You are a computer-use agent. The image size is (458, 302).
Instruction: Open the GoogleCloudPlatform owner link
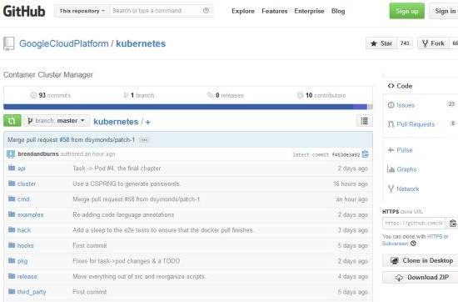click(x=63, y=43)
